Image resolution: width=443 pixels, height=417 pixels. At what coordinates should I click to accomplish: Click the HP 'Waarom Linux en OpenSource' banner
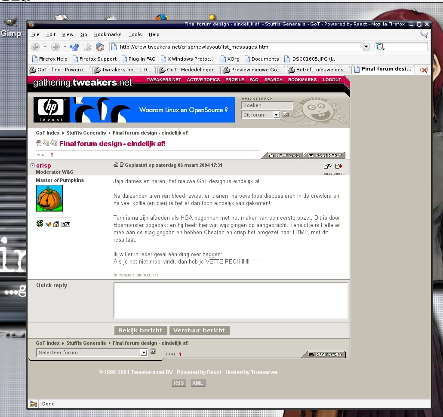coord(134,110)
